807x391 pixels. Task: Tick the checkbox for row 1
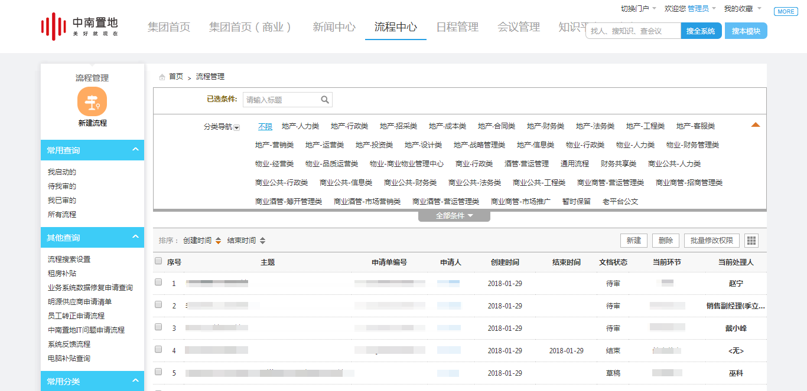(x=158, y=282)
